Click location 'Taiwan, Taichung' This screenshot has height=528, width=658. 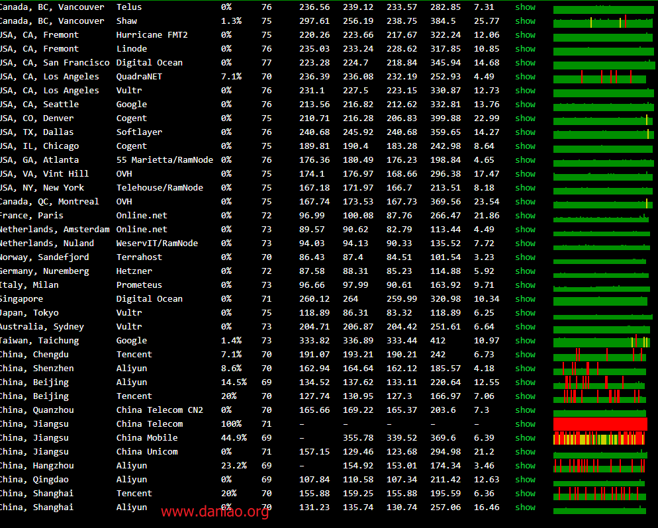(40, 341)
